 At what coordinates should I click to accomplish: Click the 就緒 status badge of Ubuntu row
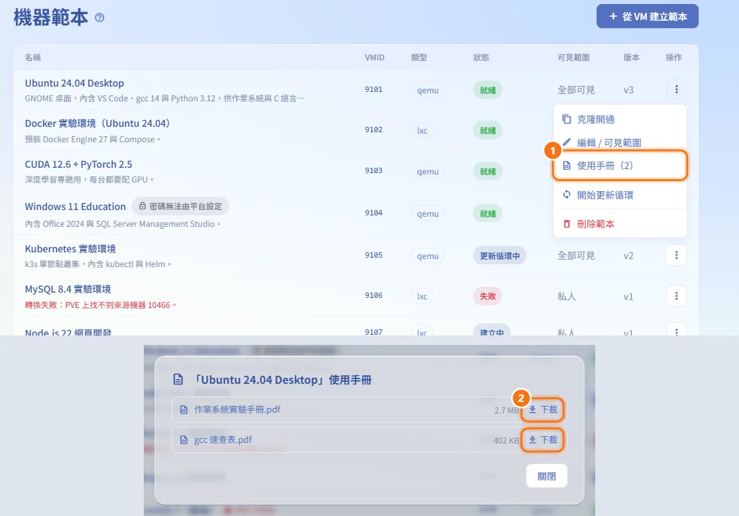click(488, 90)
